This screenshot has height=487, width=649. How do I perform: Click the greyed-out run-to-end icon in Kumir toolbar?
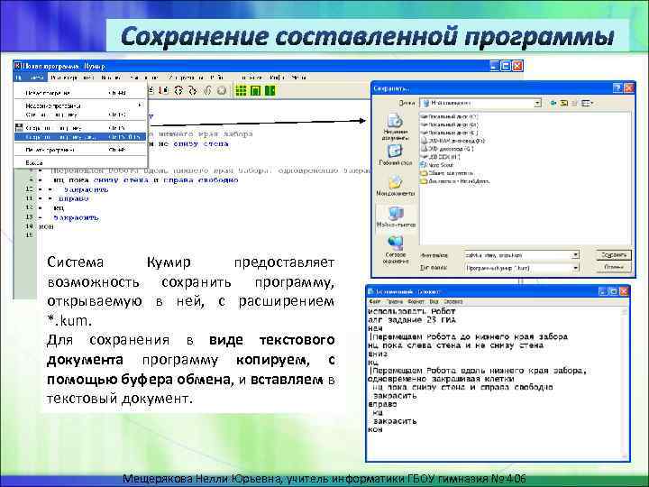(208, 91)
